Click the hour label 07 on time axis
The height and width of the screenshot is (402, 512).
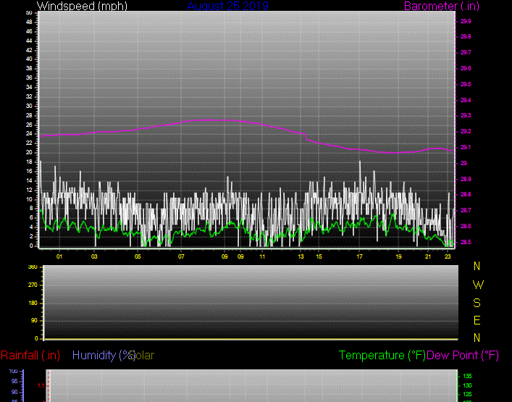(181, 256)
